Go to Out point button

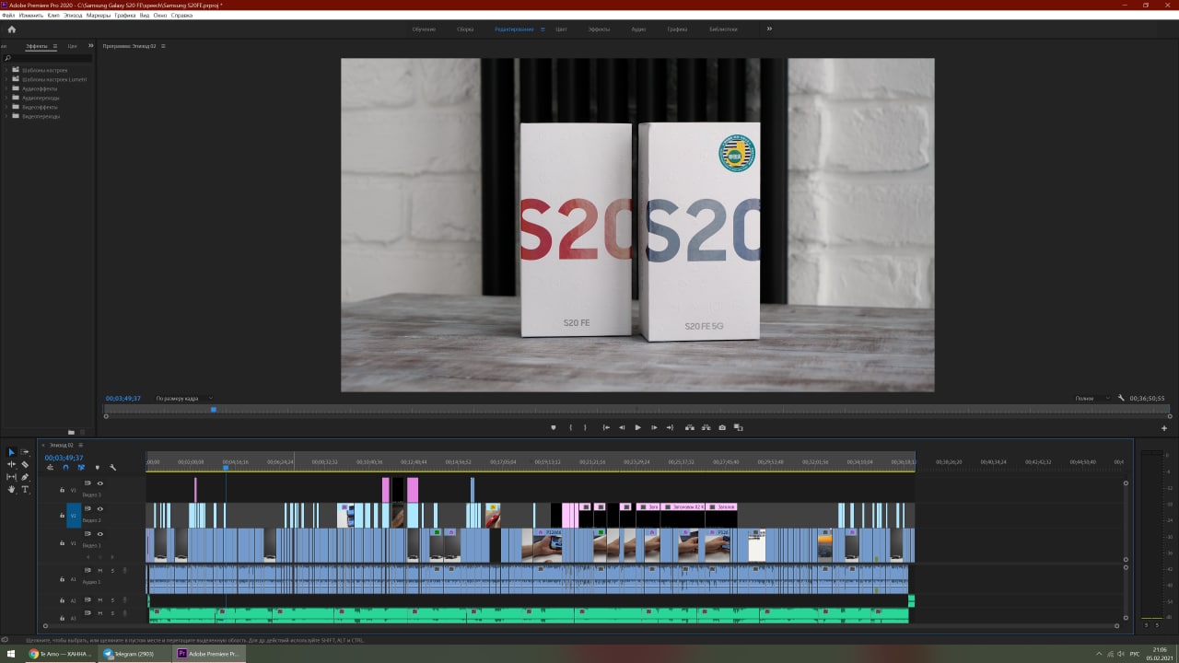pyautogui.click(x=670, y=427)
